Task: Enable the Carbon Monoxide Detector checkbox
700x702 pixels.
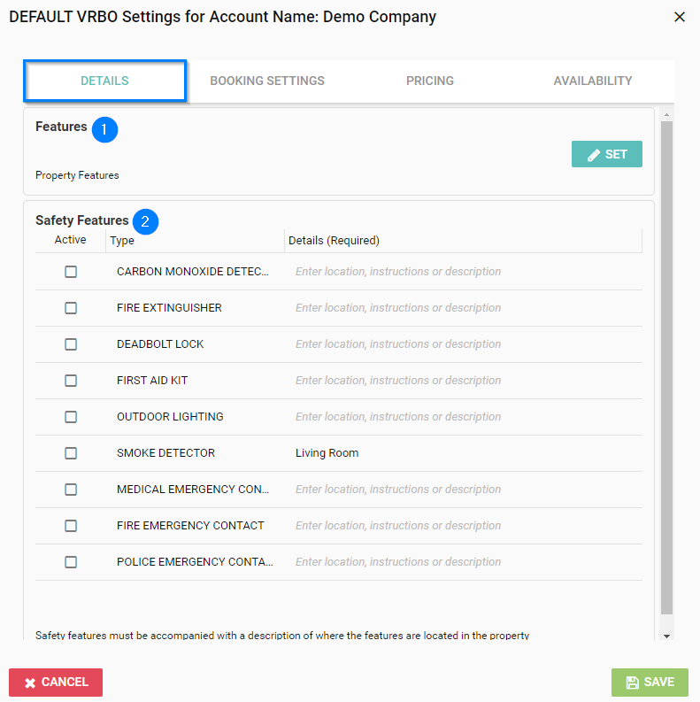Action: (x=71, y=272)
